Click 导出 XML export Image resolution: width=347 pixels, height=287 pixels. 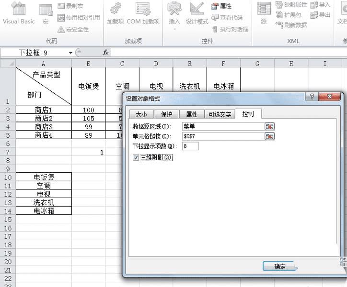point(320,15)
